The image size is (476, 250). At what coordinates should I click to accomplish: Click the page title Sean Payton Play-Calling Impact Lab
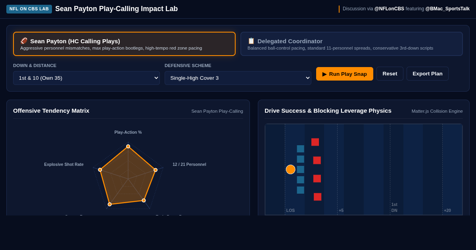117,9
